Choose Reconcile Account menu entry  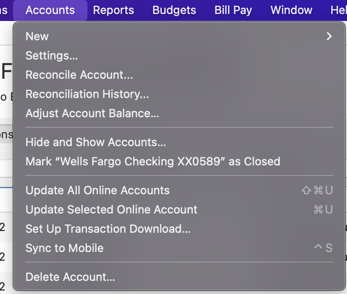tap(79, 75)
